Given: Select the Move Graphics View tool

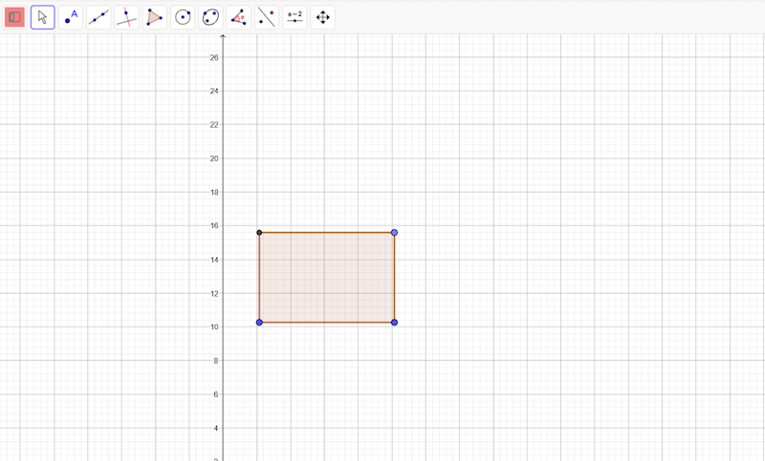Looking at the screenshot, I should (322, 17).
